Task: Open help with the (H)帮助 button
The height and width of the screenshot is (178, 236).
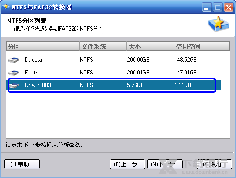Action: [22, 164]
